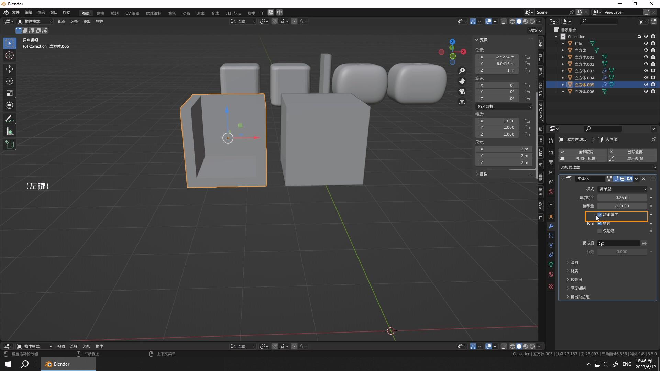Viewport: 660px width, 371px height.
Task: Open the 添加修改器 dropdown
Action: [608, 167]
